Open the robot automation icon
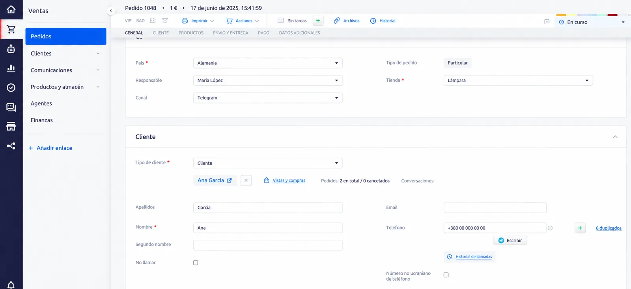This screenshot has width=631, height=289. pyautogui.click(x=11, y=49)
